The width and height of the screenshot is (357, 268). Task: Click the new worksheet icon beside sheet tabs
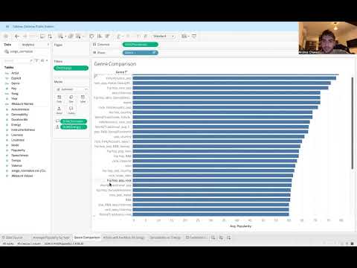tap(213, 237)
